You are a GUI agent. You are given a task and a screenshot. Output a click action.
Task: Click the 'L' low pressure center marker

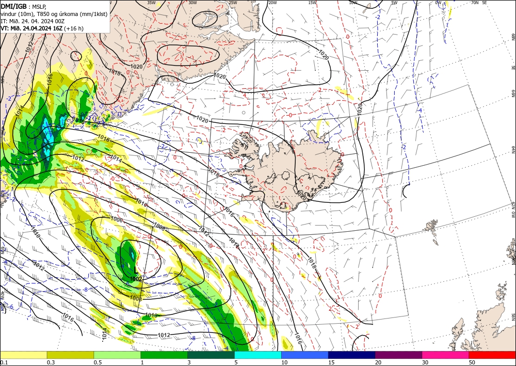click(x=136, y=270)
